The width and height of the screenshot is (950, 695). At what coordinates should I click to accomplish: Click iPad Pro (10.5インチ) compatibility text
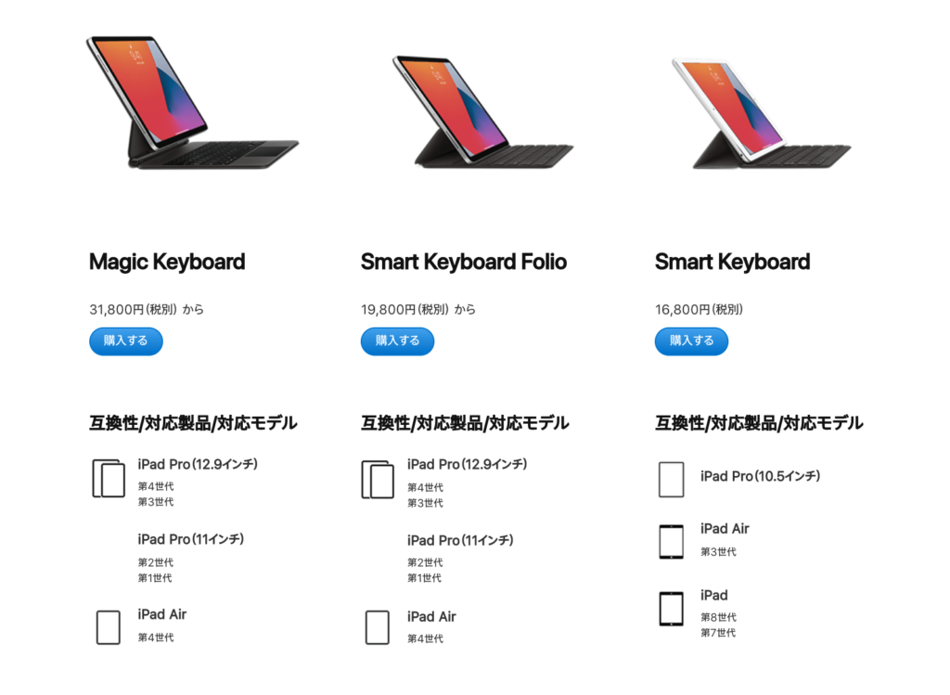[761, 476]
